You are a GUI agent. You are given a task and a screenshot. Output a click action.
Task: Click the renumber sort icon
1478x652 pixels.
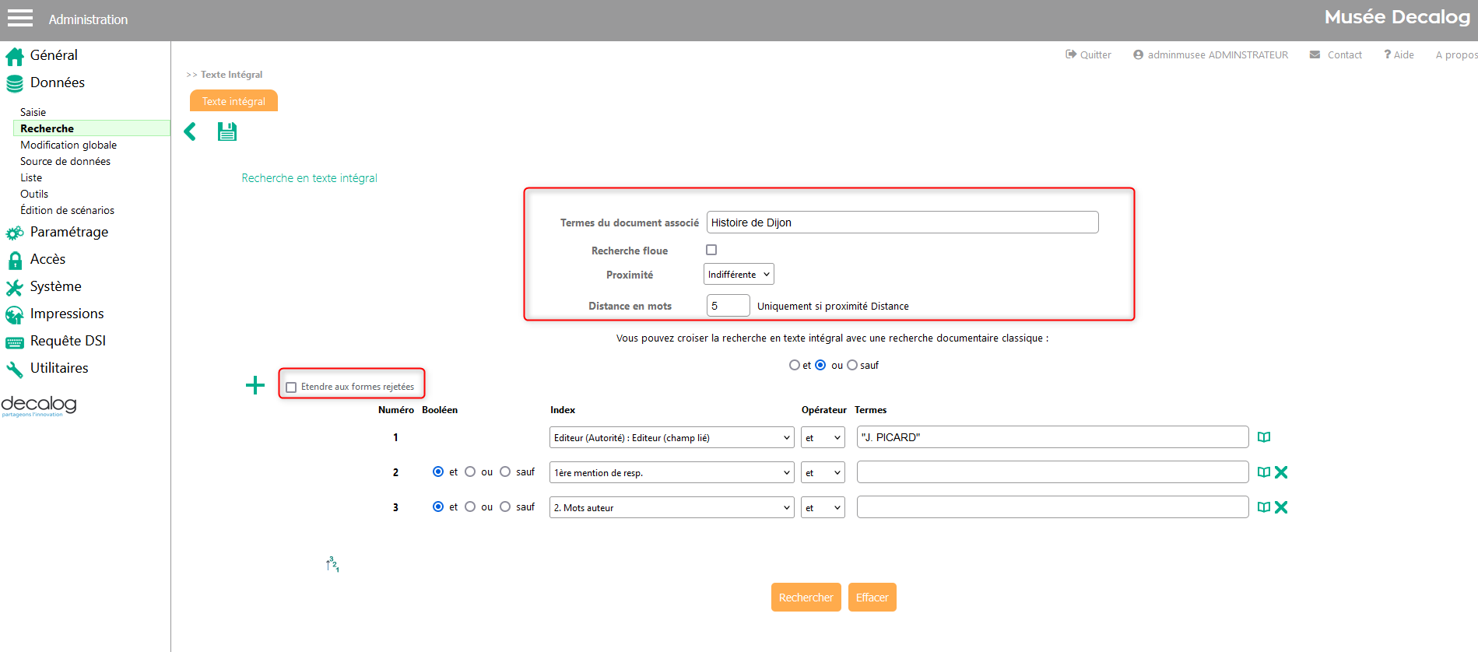pos(332,564)
